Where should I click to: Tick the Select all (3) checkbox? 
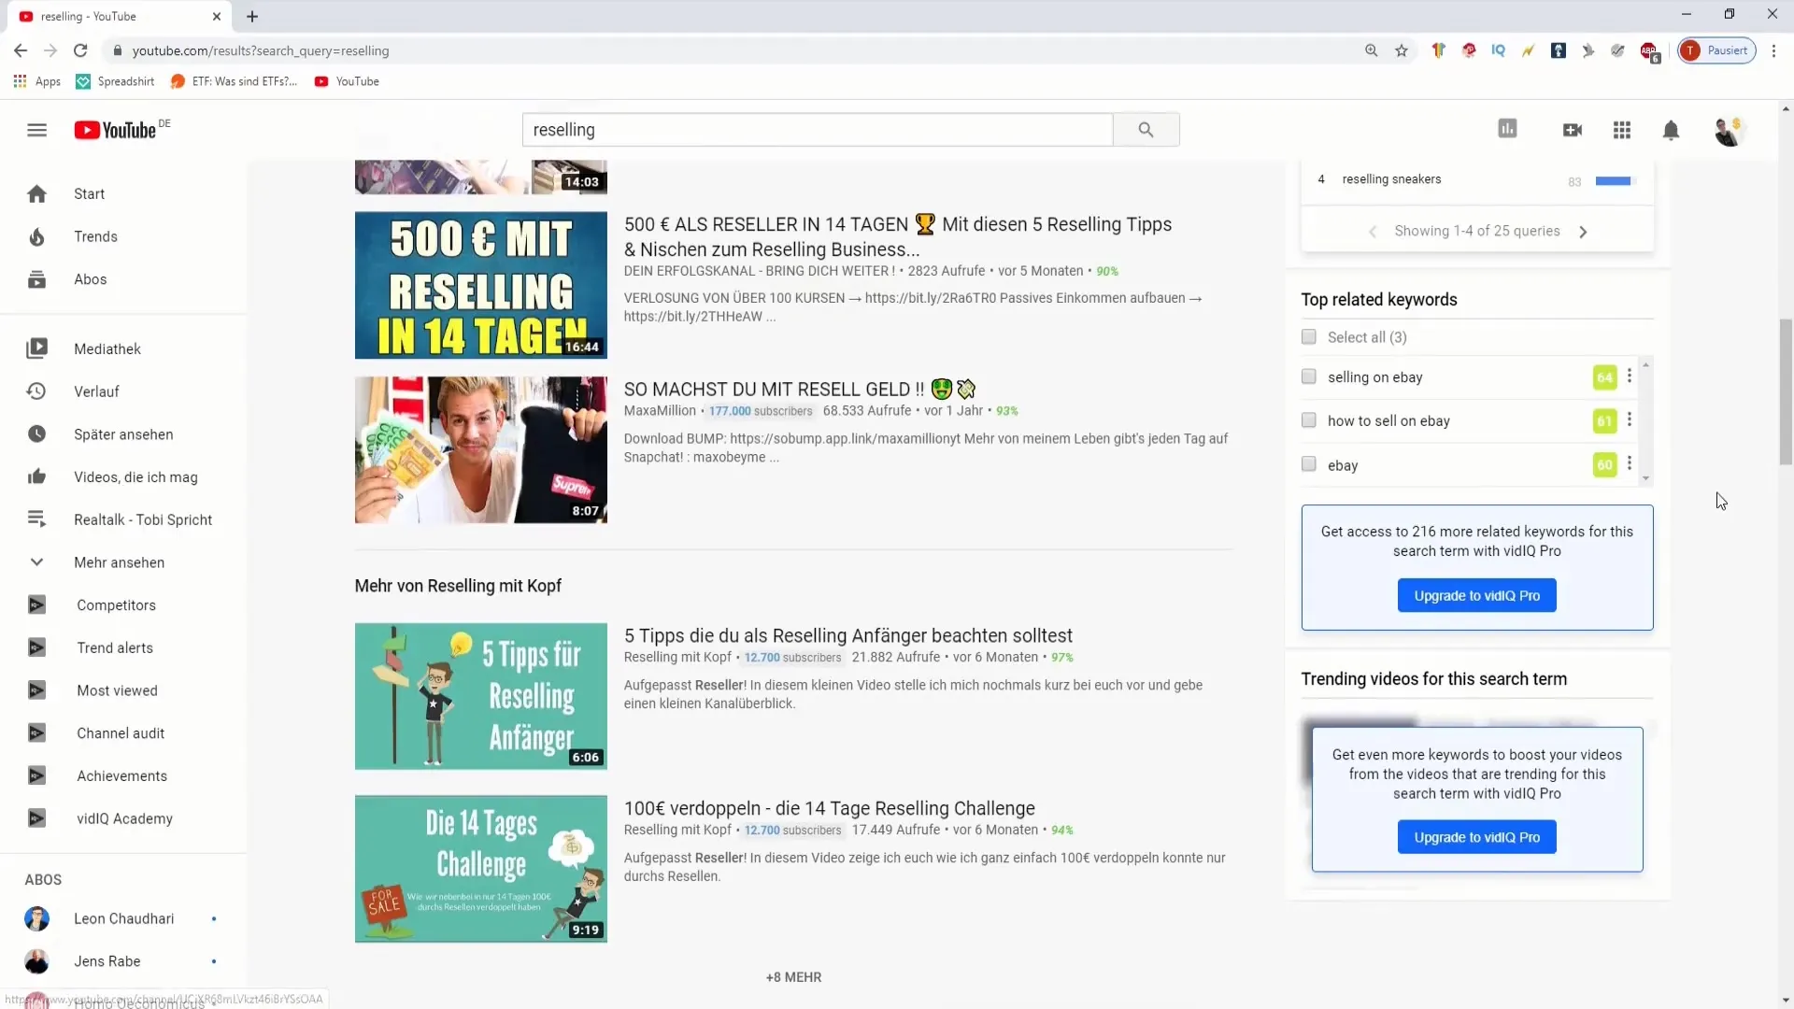[1308, 336]
